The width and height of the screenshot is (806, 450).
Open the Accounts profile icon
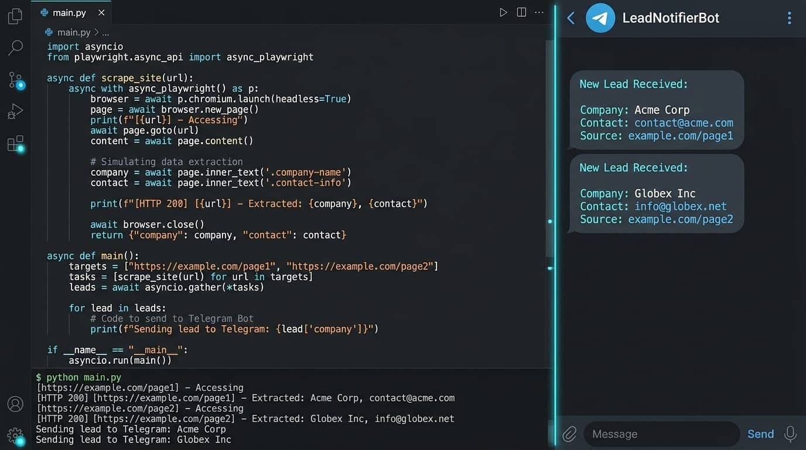point(15,404)
